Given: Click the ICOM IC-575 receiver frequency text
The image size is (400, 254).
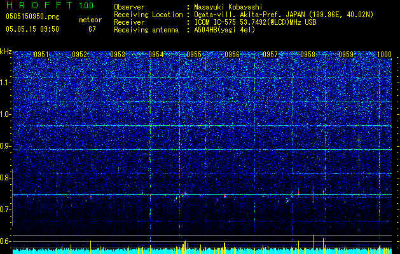Looking at the screenshot, I should click(256, 22).
